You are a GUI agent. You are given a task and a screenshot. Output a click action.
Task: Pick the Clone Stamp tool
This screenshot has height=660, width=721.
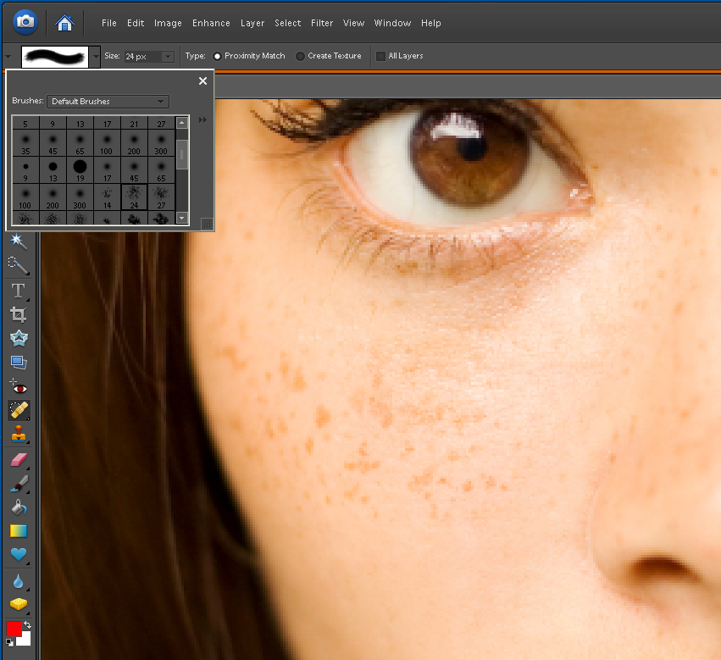[x=18, y=435]
